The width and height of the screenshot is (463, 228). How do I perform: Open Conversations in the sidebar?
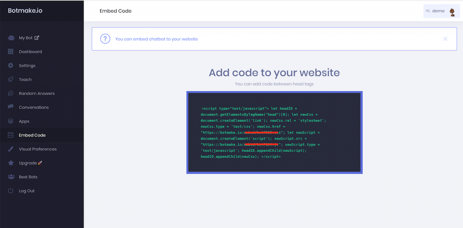[42, 107]
